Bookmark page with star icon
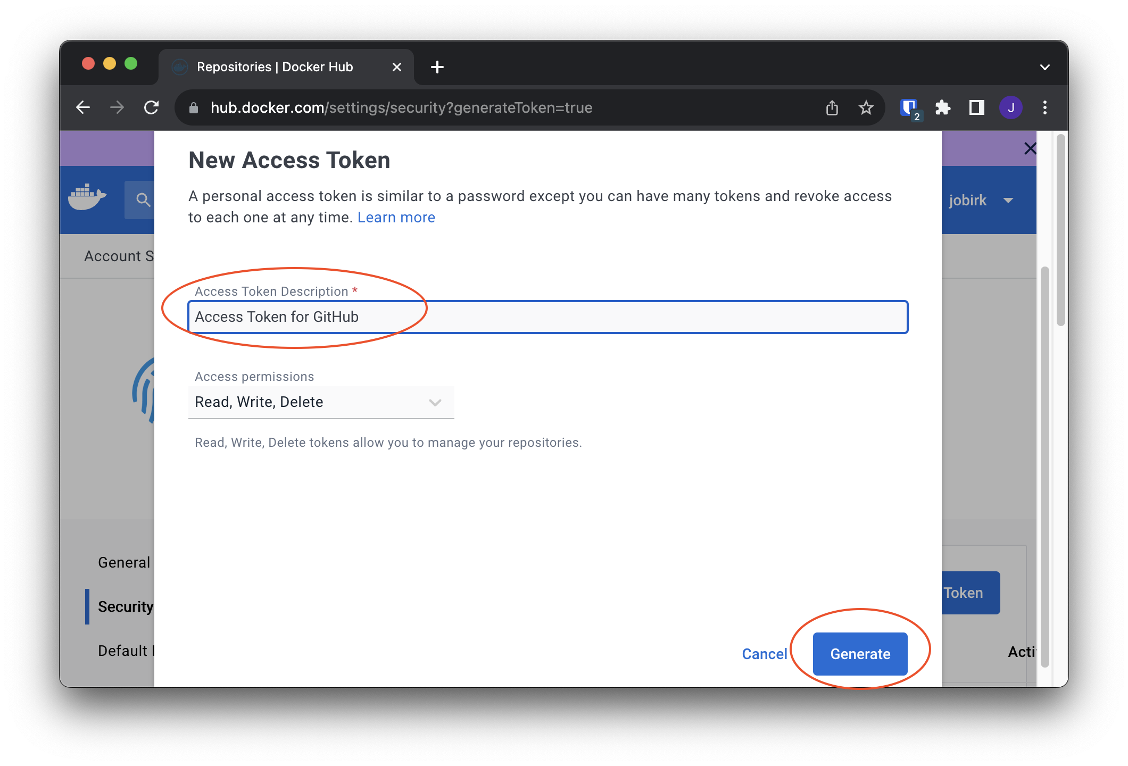Screen dimensions: 1128x766 coord(866,108)
